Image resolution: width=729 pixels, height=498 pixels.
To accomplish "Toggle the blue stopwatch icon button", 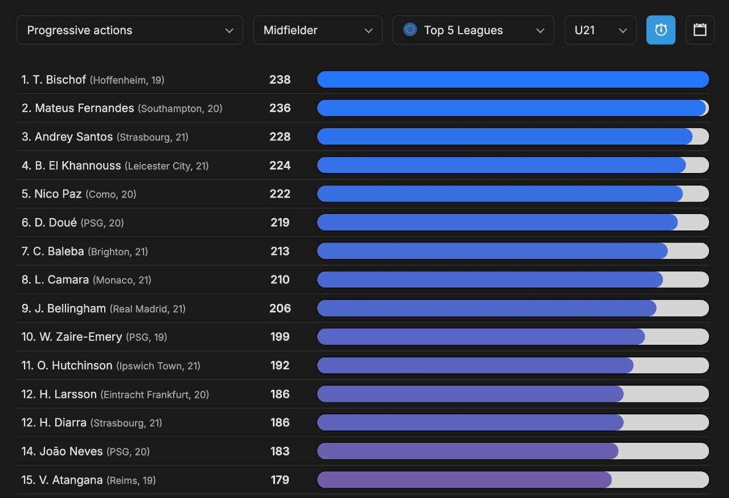I will (661, 30).
